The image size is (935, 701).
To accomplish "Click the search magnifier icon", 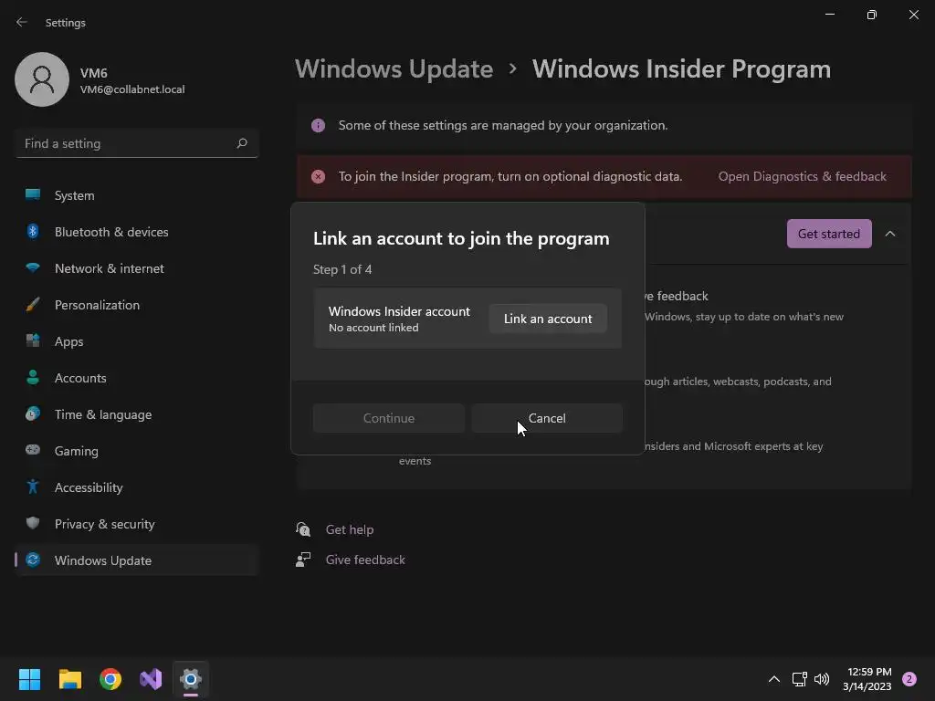I will click(241, 143).
